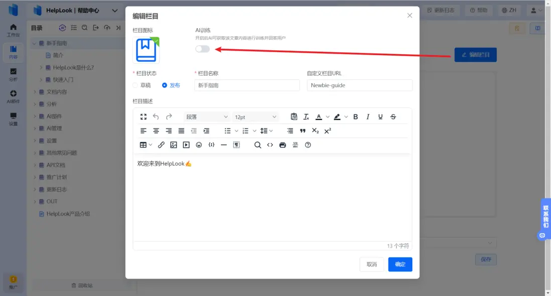Insert bullet list
The image size is (551, 296).
click(x=228, y=131)
